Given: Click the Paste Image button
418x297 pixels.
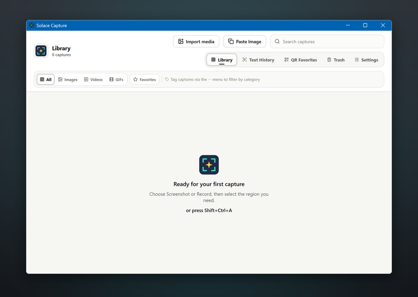Looking at the screenshot, I should [245, 41].
